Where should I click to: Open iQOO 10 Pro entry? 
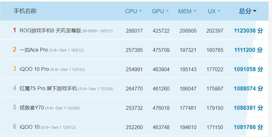pos(34,69)
